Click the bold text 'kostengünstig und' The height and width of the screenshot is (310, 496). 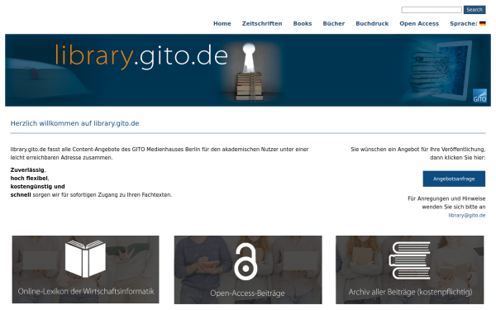[x=38, y=186]
